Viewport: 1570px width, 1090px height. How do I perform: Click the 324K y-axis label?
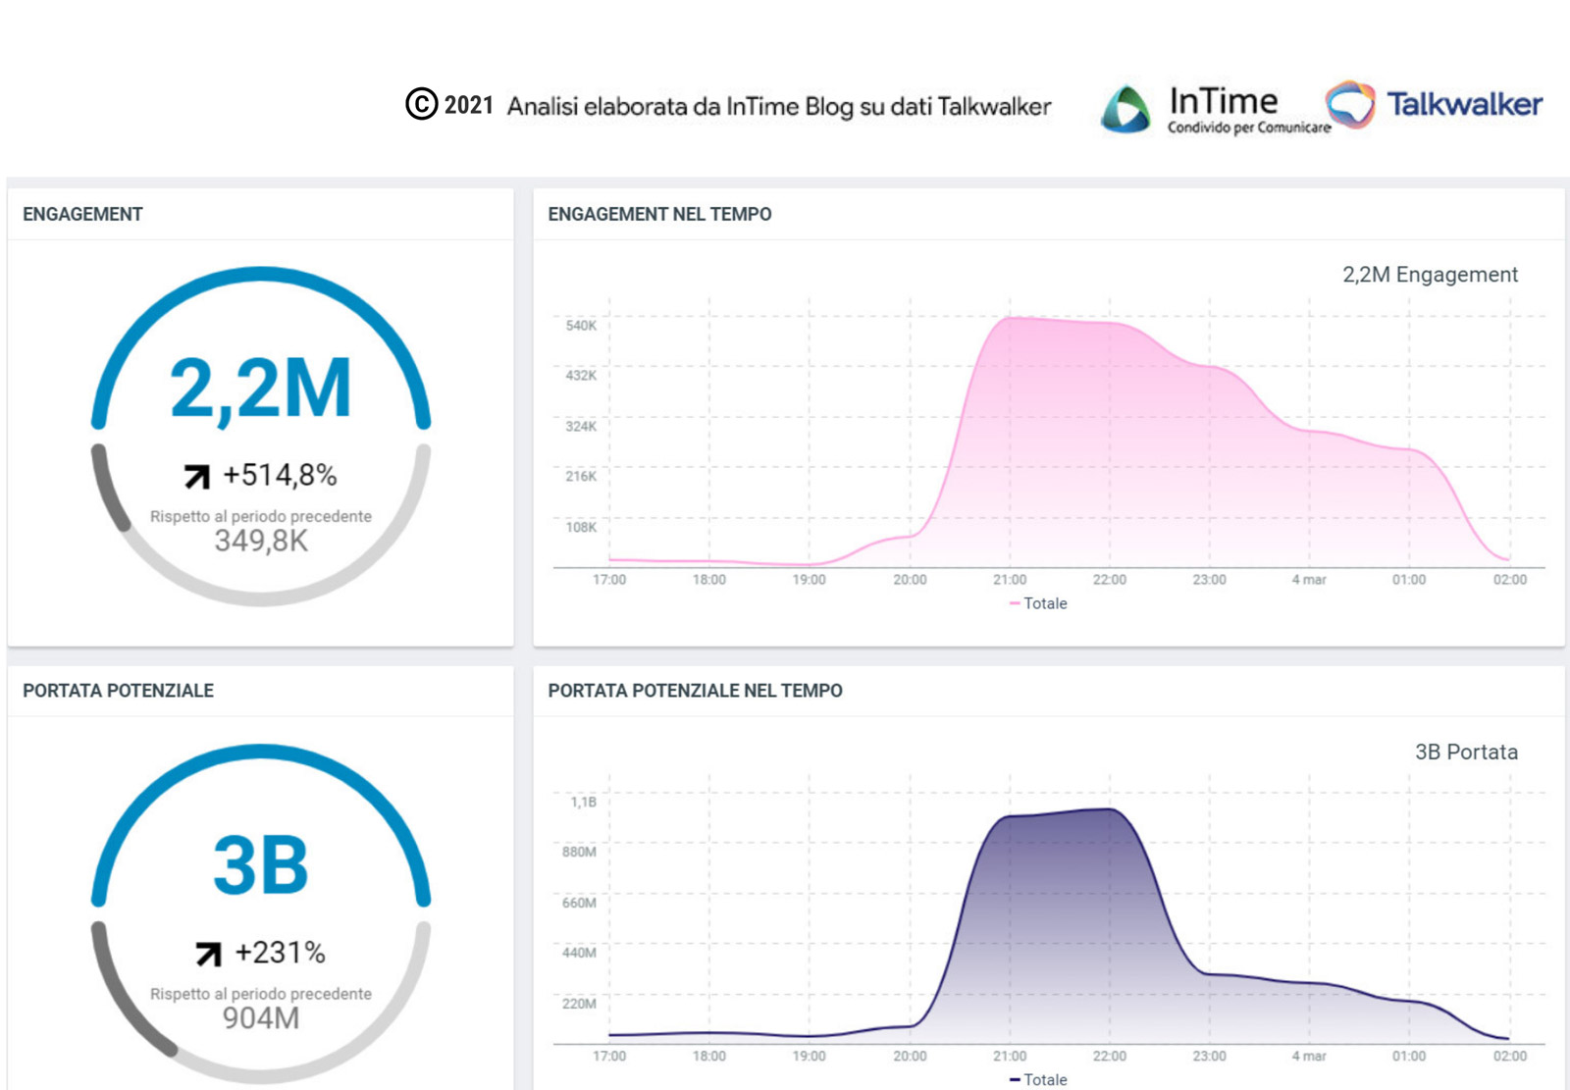coord(581,426)
